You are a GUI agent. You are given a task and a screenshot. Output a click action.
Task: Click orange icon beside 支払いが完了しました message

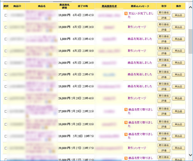click(126, 13)
